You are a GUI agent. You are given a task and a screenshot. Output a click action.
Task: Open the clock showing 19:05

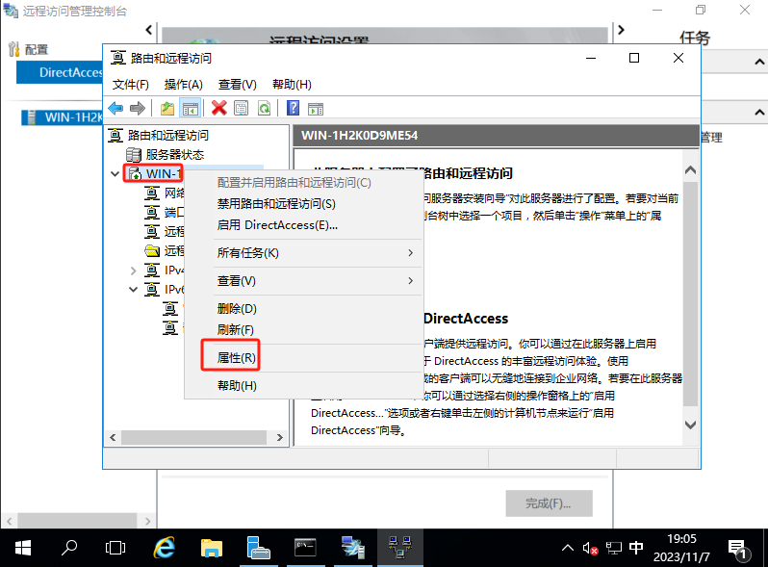tap(681, 548)
